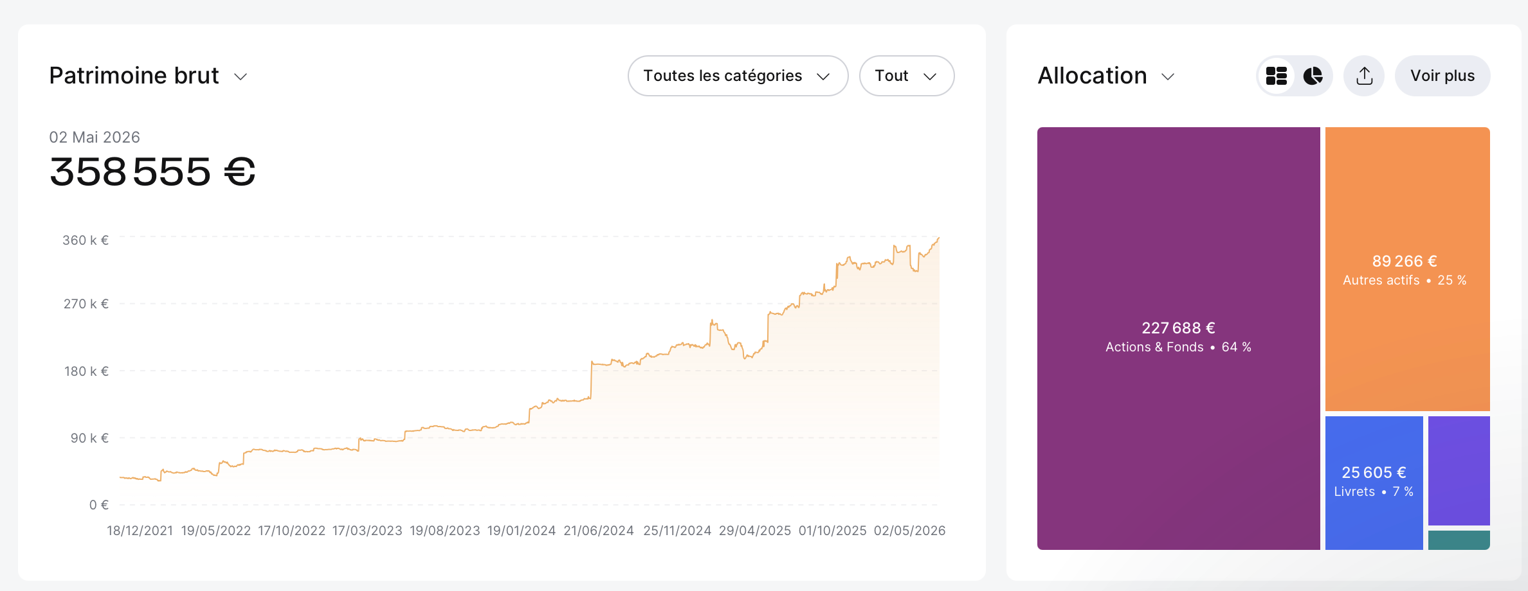The width and height of the screenshot is (1528, 591).
Task: Click the 02/05/2026 date axis label
Action: click(909, 531)
